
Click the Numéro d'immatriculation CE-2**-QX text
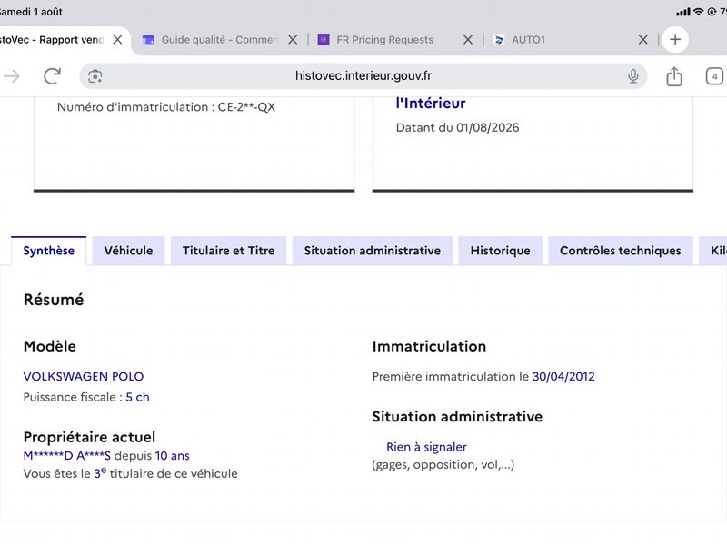pyautogui.click(x=166, y=107)
